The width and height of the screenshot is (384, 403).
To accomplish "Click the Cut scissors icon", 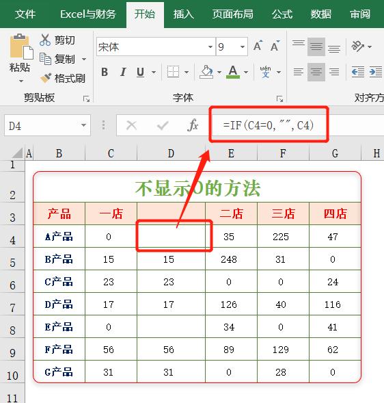I will 45,40.
